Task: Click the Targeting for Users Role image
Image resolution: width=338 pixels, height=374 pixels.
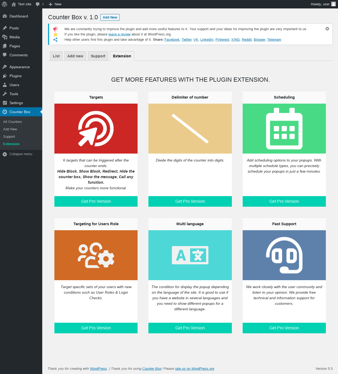Action: tap(96, 255)
